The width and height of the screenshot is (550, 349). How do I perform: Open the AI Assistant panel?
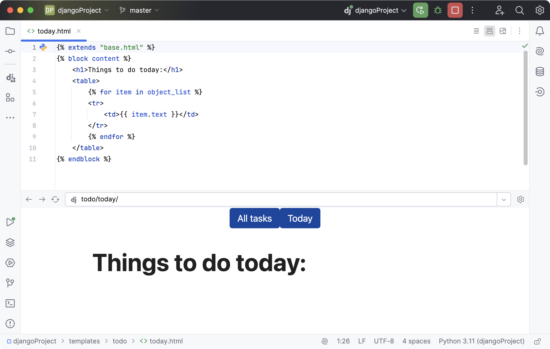pos(540,51)
